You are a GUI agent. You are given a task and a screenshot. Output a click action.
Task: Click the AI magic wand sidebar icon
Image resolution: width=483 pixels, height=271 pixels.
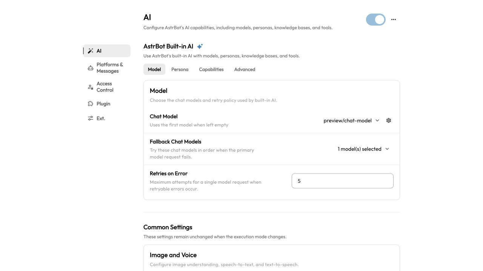pyautogui.click(x=91, y=51)
